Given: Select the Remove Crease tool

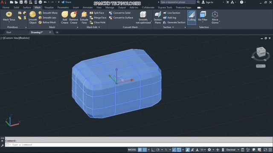Looking at the screenshot, I should (73, 17).
